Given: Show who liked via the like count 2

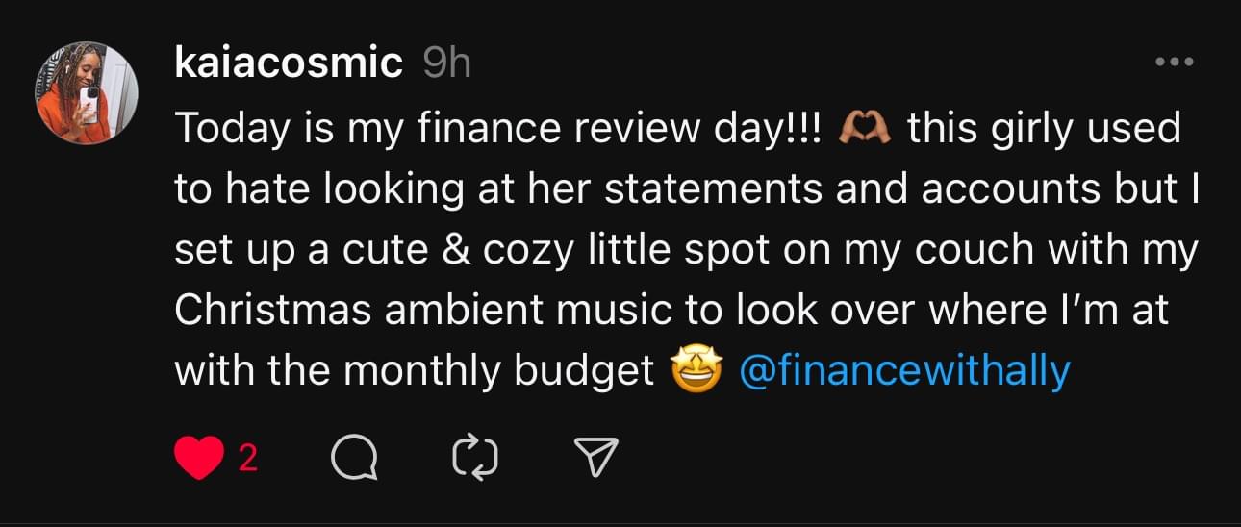Looking at the screenshot, I should click(247, 459).
